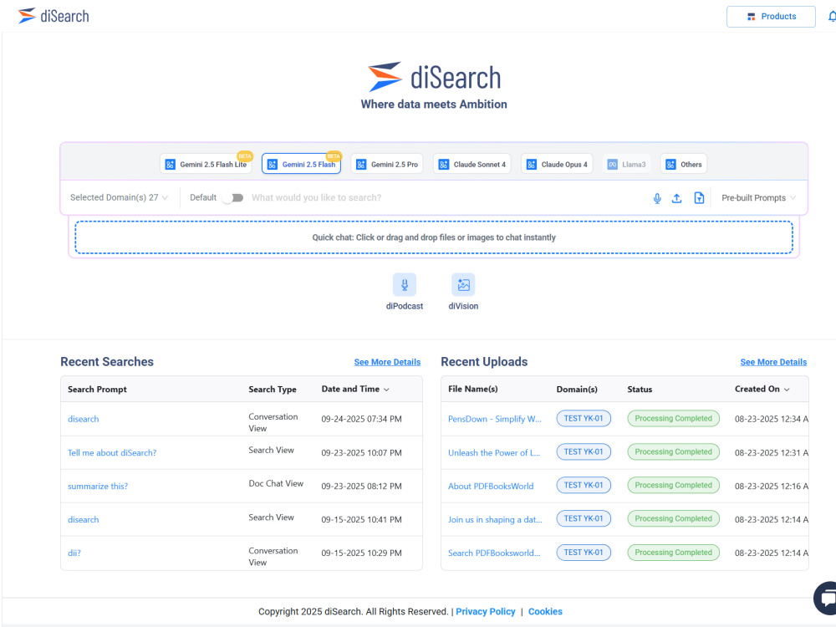Click Processing Completed status in Unleash row
Screen dimensions: 836x627
(673, 451)
